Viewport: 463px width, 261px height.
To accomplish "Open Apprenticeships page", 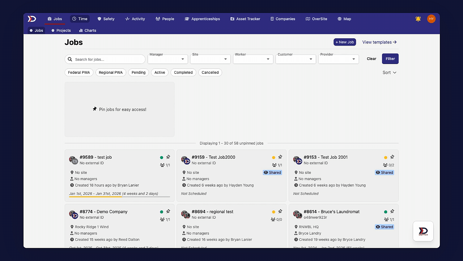I will click(202, 19).
